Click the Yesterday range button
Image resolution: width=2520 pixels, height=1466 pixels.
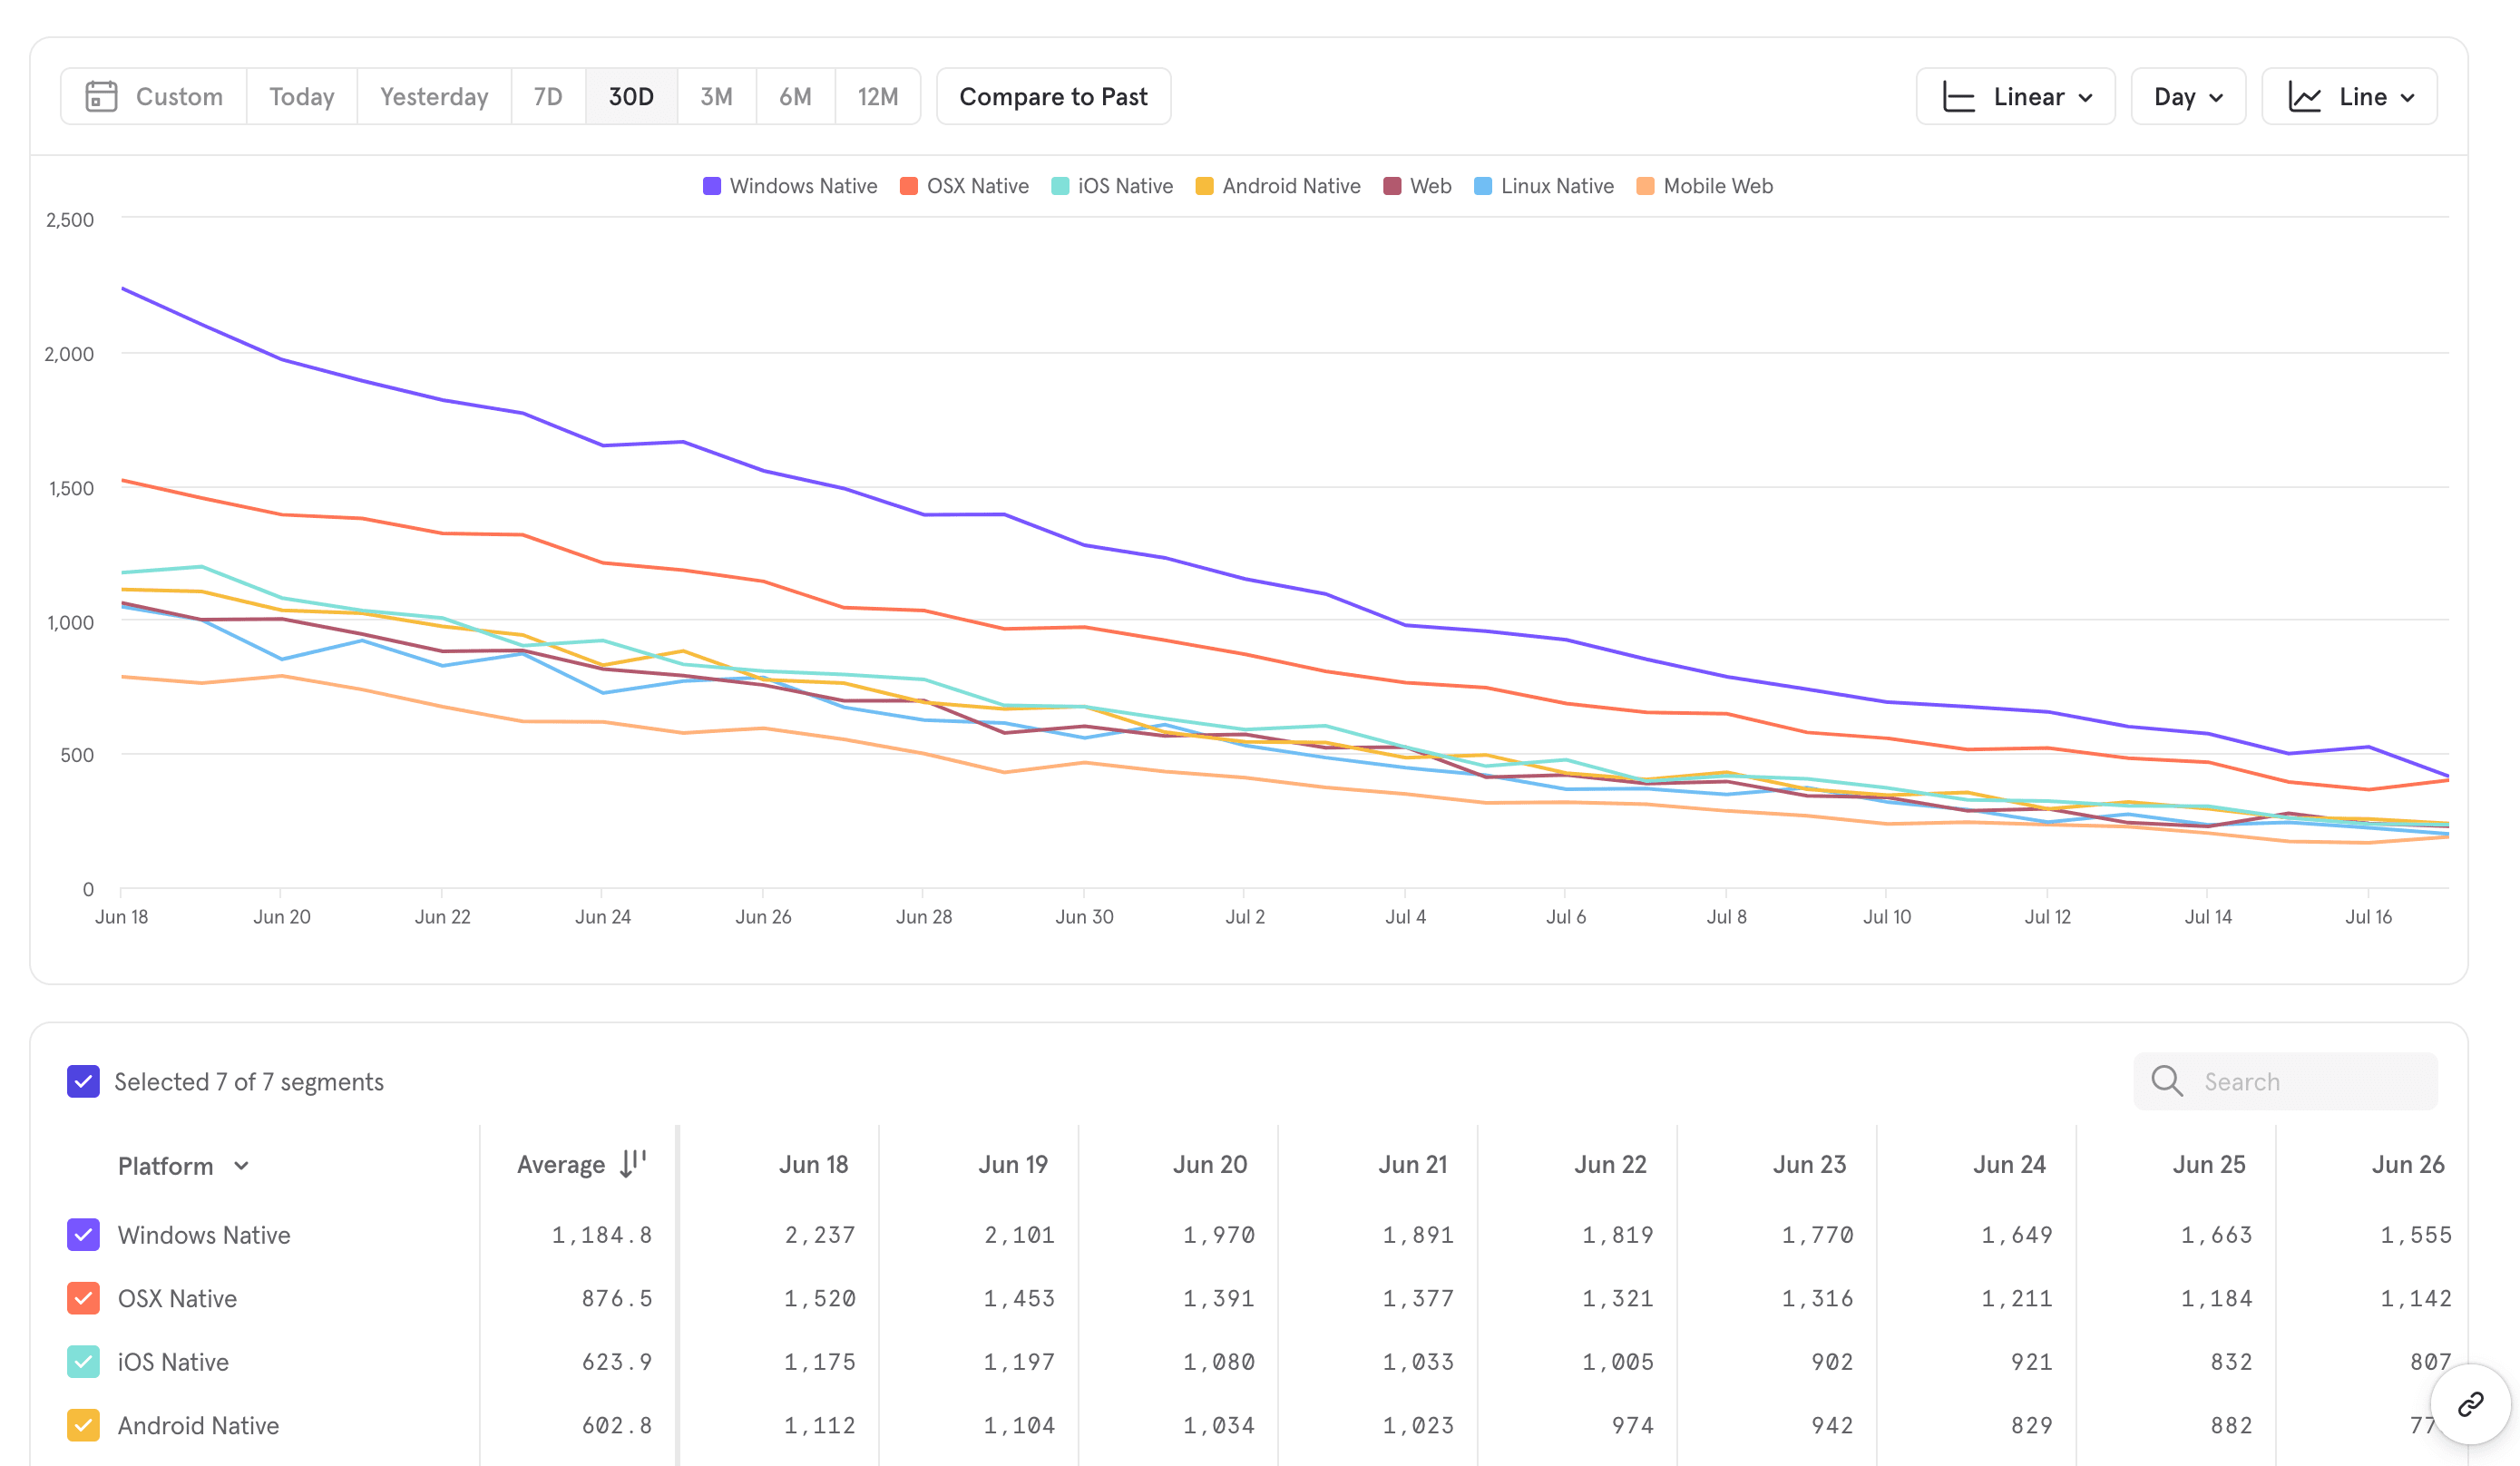(x=433, y=97)
